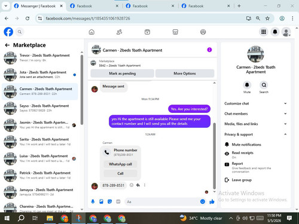Switch to the fourth Facebook tab
The width and height of the screenshot is (299, 224).
point(206,6)
